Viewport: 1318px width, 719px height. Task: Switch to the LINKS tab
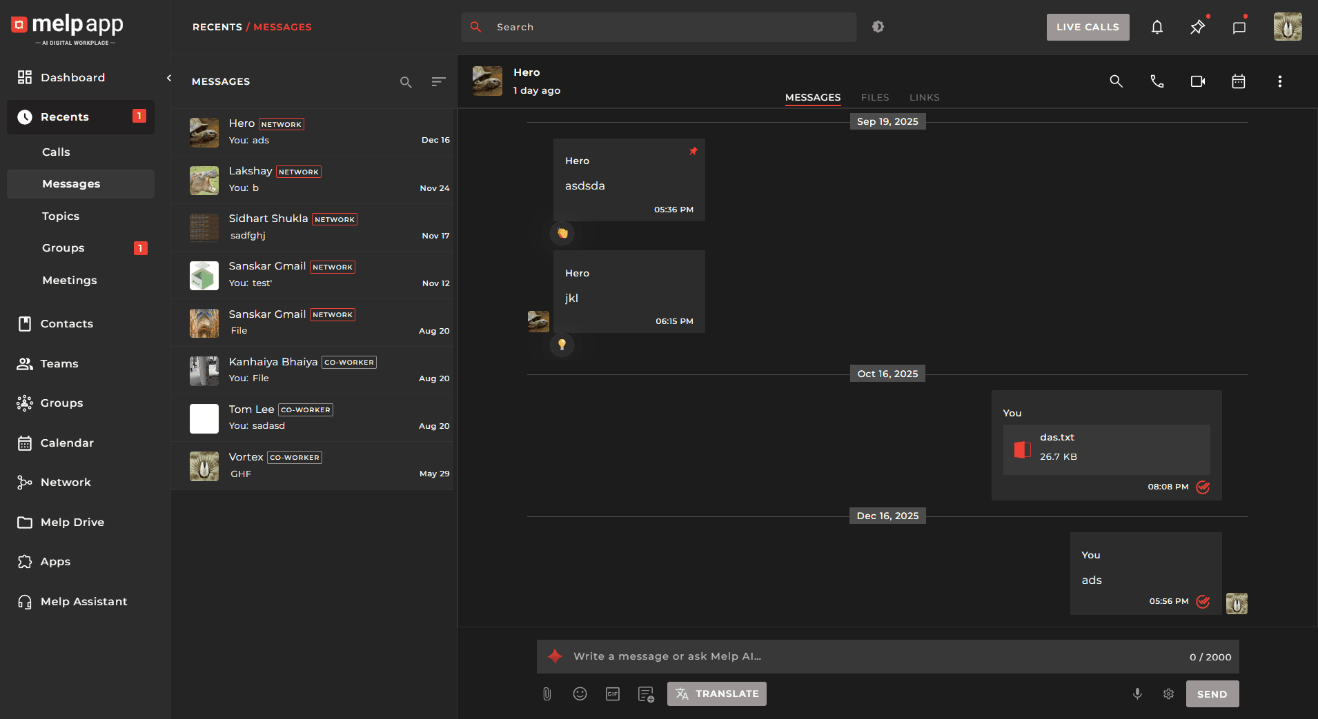924,97
